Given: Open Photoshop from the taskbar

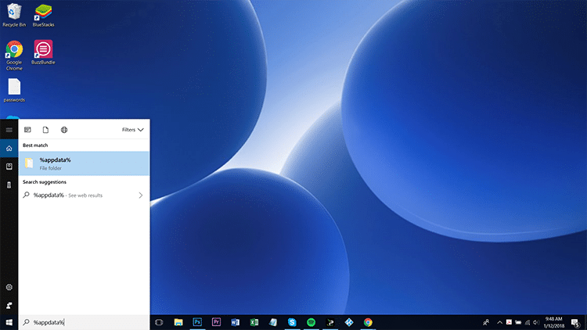Looking at the screenshot, I should 197,322.
